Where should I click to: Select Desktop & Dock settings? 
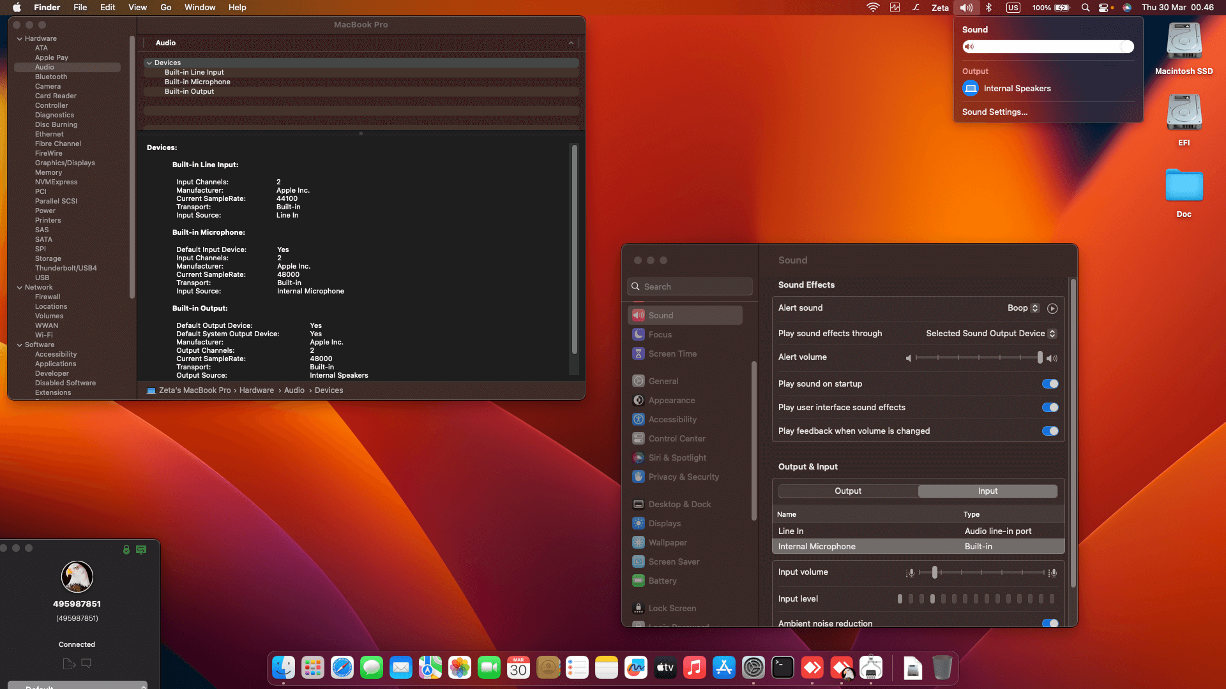679,504
